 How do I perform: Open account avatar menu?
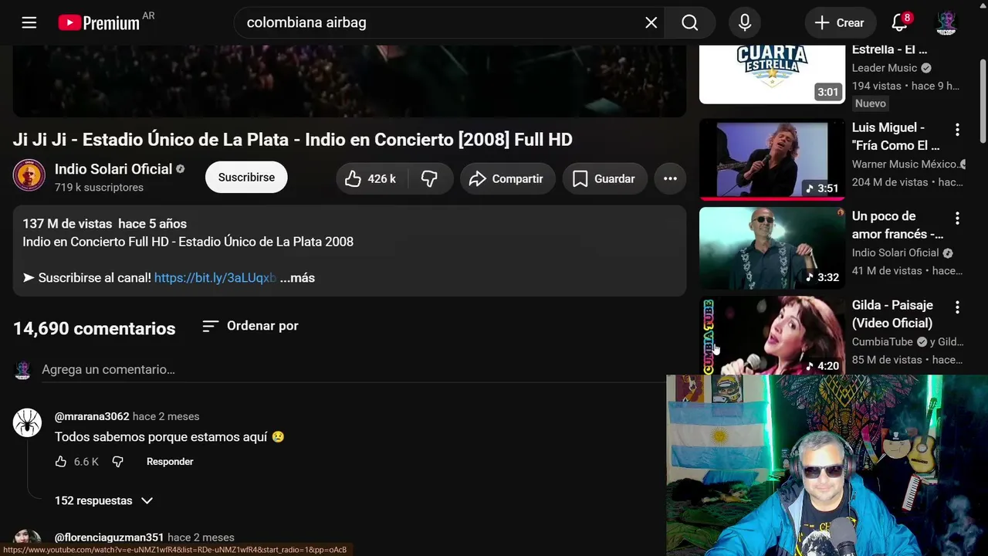pyautogui.click(x=946, y=22)
